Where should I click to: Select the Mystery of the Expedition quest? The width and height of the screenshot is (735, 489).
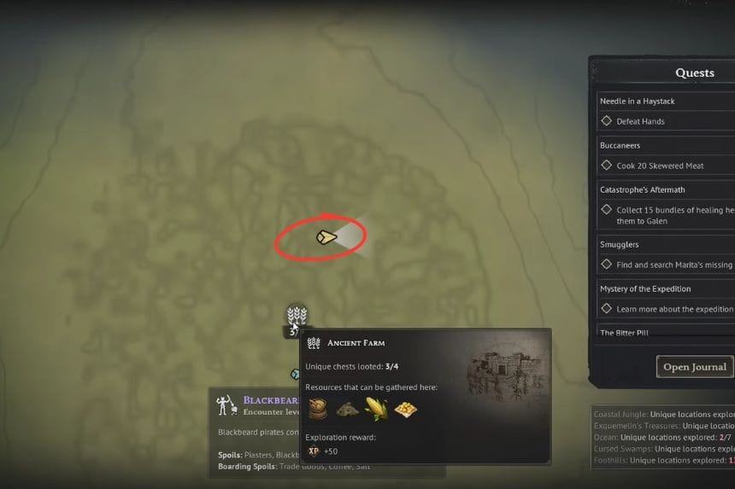[645, 288]
